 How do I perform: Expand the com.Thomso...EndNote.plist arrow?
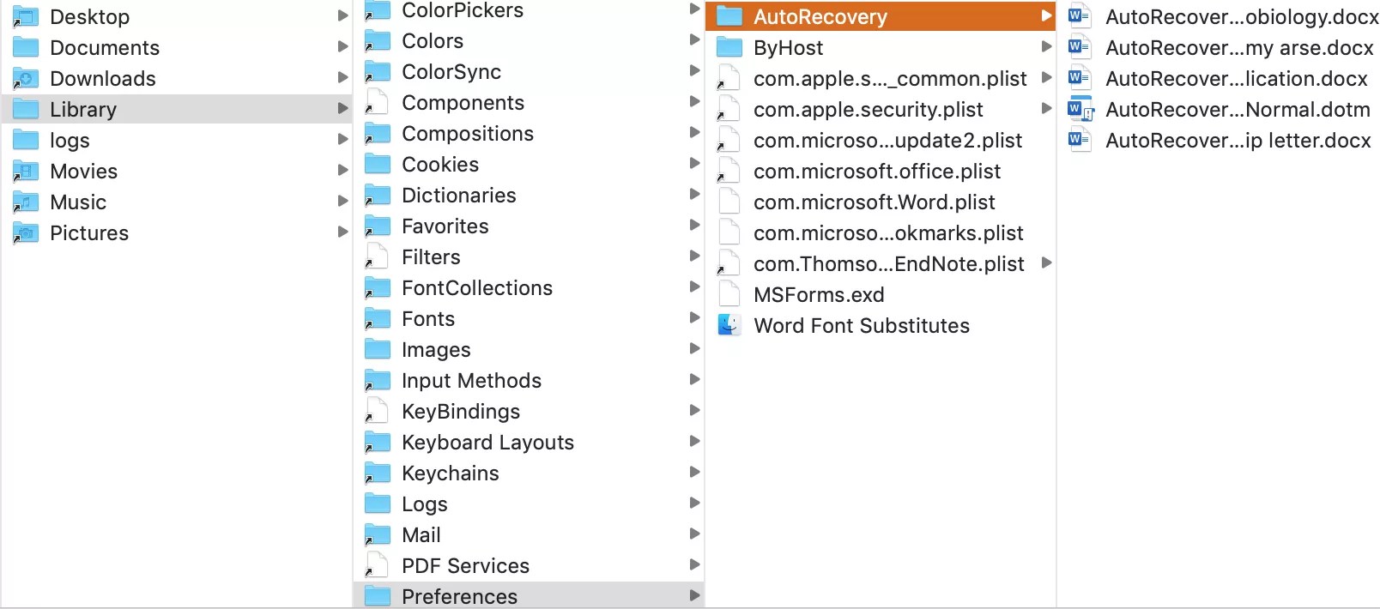(1046, 263)
